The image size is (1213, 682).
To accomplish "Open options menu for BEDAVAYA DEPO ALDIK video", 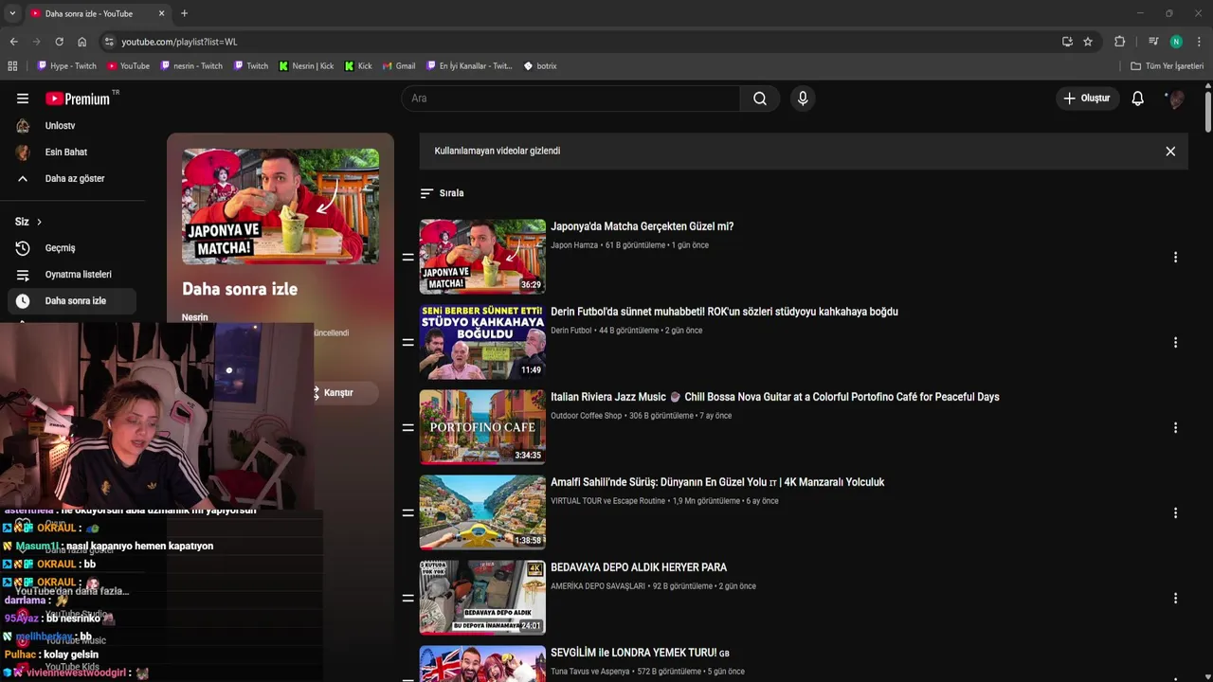I will pyautogui.click(x=1175, y=598).
